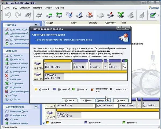Click Изменить метку in sidebar
Screen dimensions: 161x129
(x=18, y=67)
